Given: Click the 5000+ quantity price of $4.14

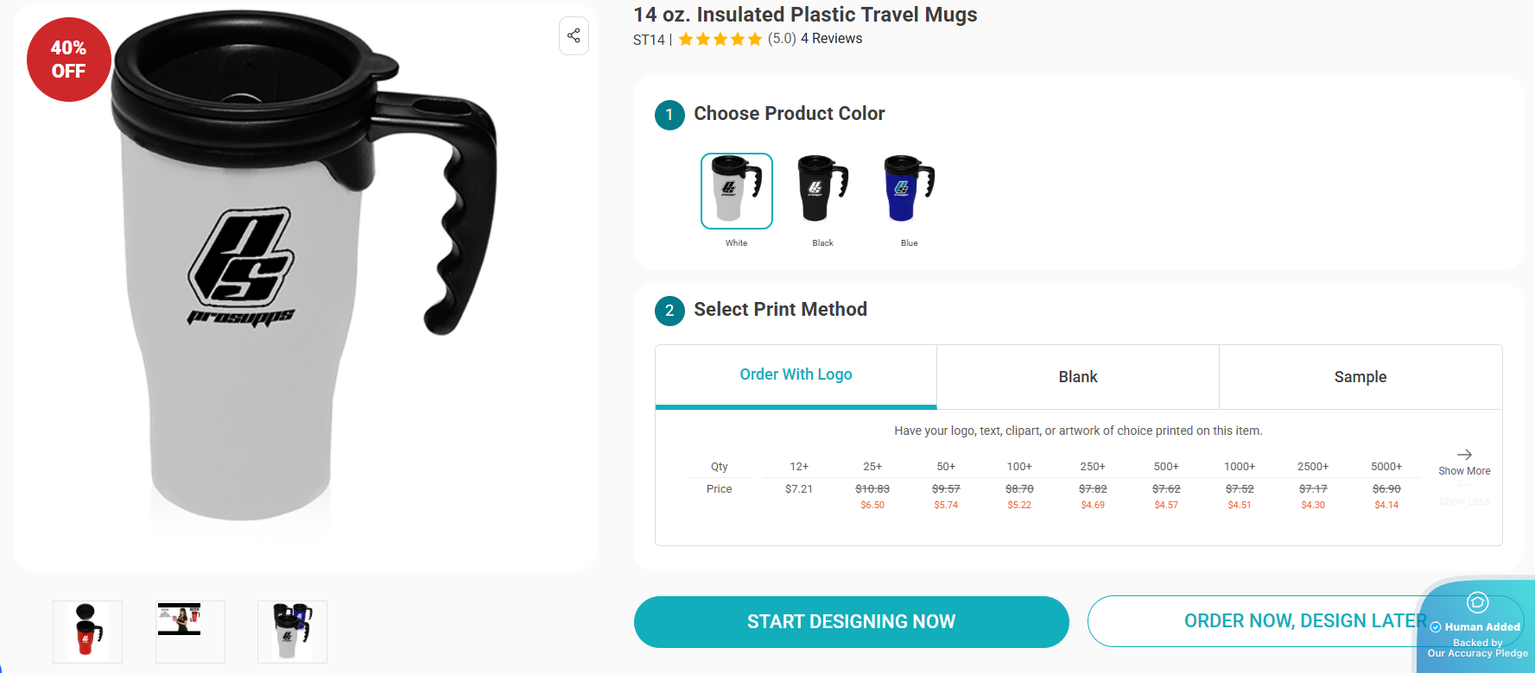Looking at the screenshot, I should click(x=1386, y=505).
